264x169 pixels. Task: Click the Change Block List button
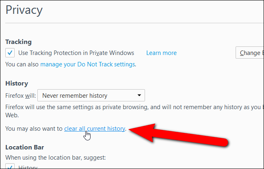click(x=250, y=53)
